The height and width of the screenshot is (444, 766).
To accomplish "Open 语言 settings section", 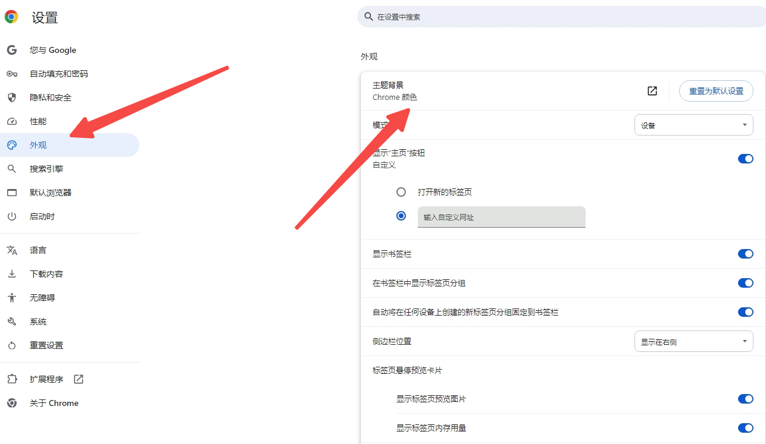I will click(x=70, y=250).
